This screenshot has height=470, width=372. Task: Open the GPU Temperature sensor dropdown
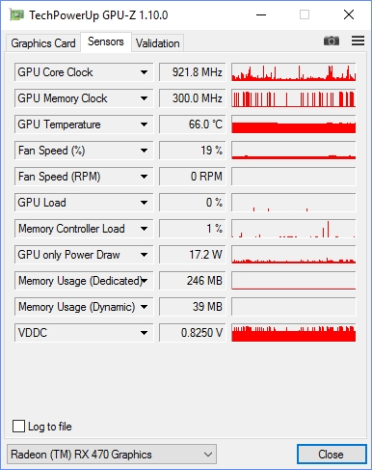(144, 124)
